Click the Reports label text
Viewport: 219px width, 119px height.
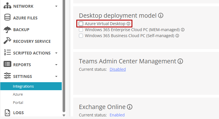tap(22, 65)
